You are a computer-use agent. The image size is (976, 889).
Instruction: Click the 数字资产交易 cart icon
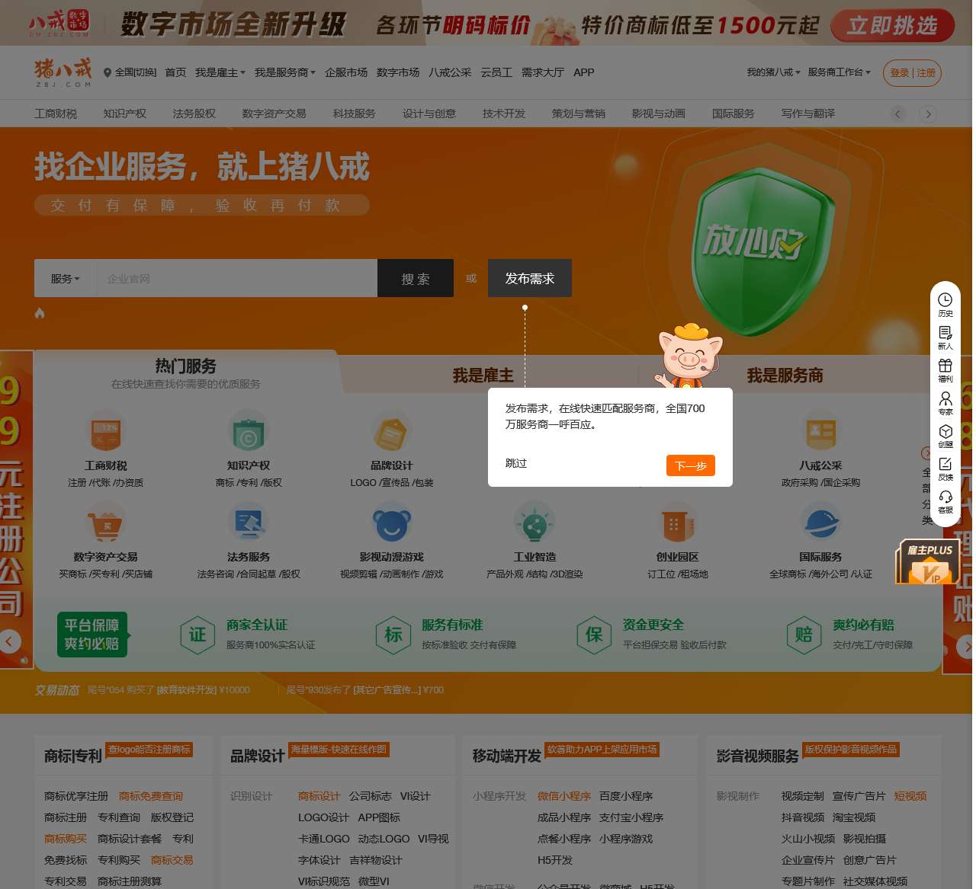105,523
